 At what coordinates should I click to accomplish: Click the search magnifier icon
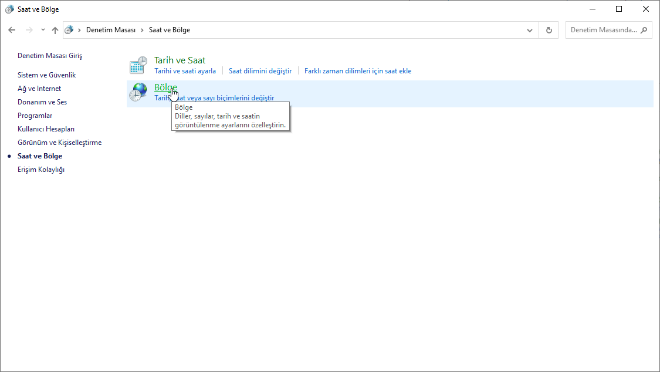(644, 30)
